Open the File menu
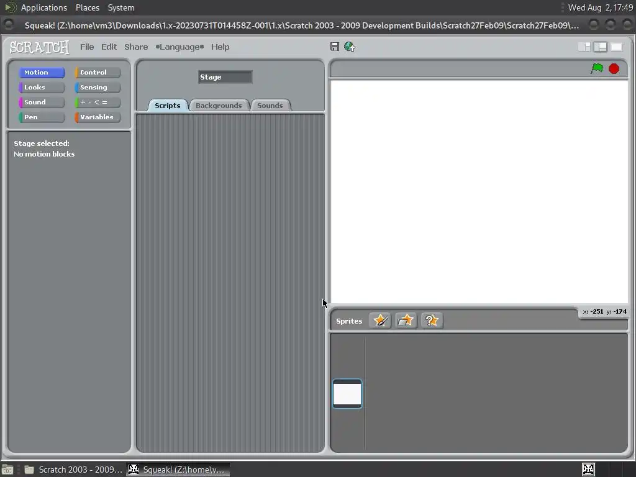The width and height of the screenshot is (636, 477). coord(87,47)
